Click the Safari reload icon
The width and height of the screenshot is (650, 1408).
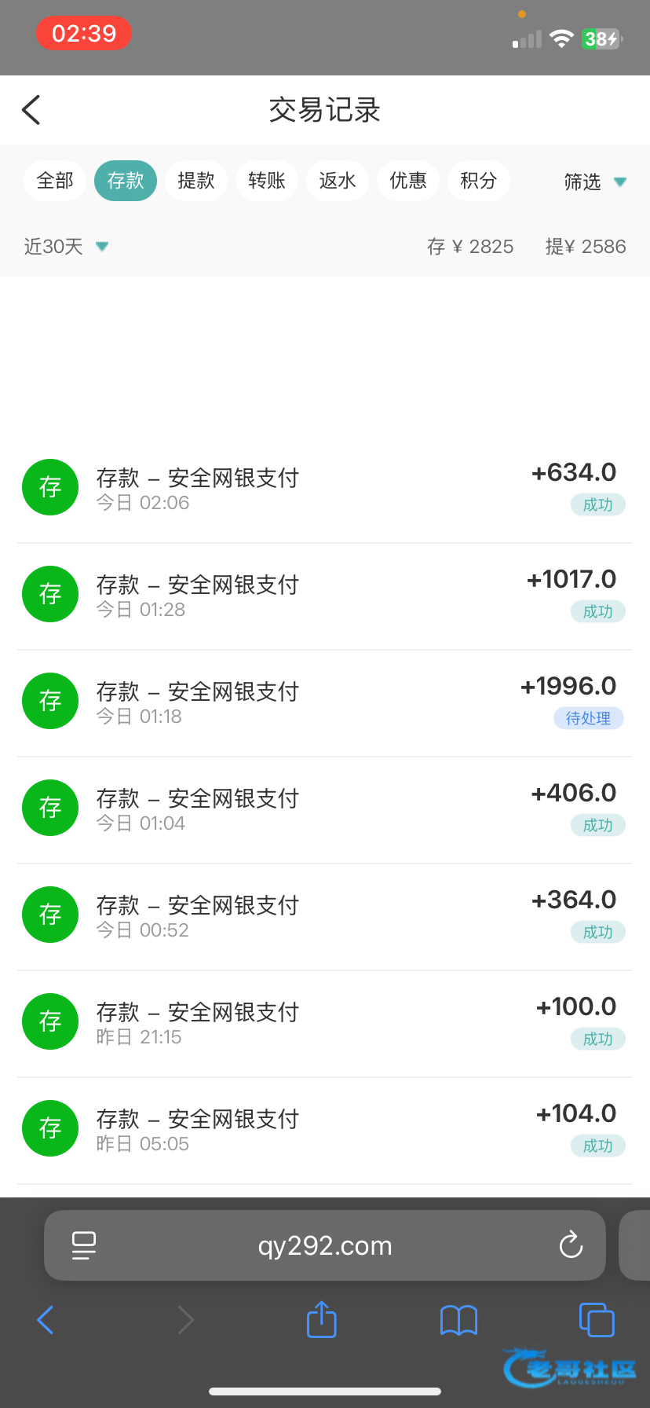click(x=571, y=1245)
